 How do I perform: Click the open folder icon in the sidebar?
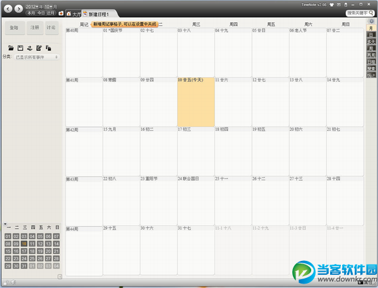point(11,48)
